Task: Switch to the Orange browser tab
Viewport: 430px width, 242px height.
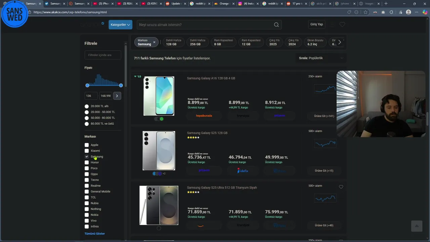Action: point(224,4)
